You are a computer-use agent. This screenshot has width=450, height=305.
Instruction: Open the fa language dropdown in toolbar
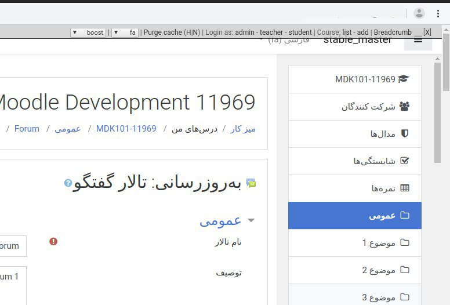125,32
